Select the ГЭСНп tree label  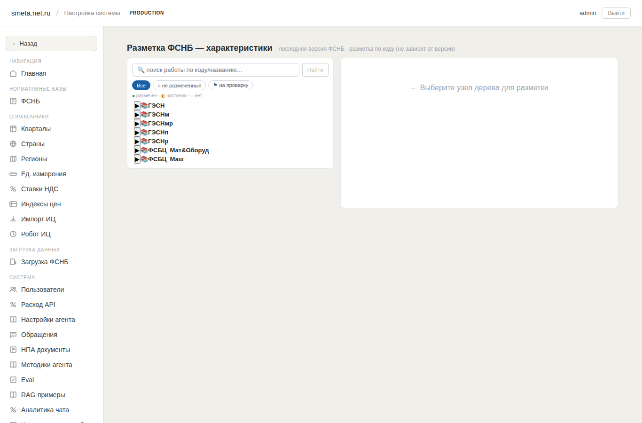(158, 133)
